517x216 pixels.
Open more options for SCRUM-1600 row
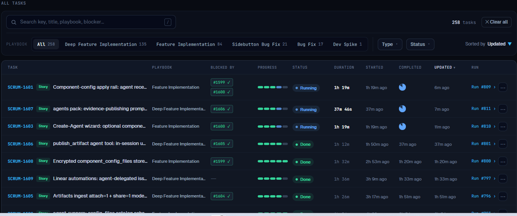pyautogui.click(x=503, y=162)
